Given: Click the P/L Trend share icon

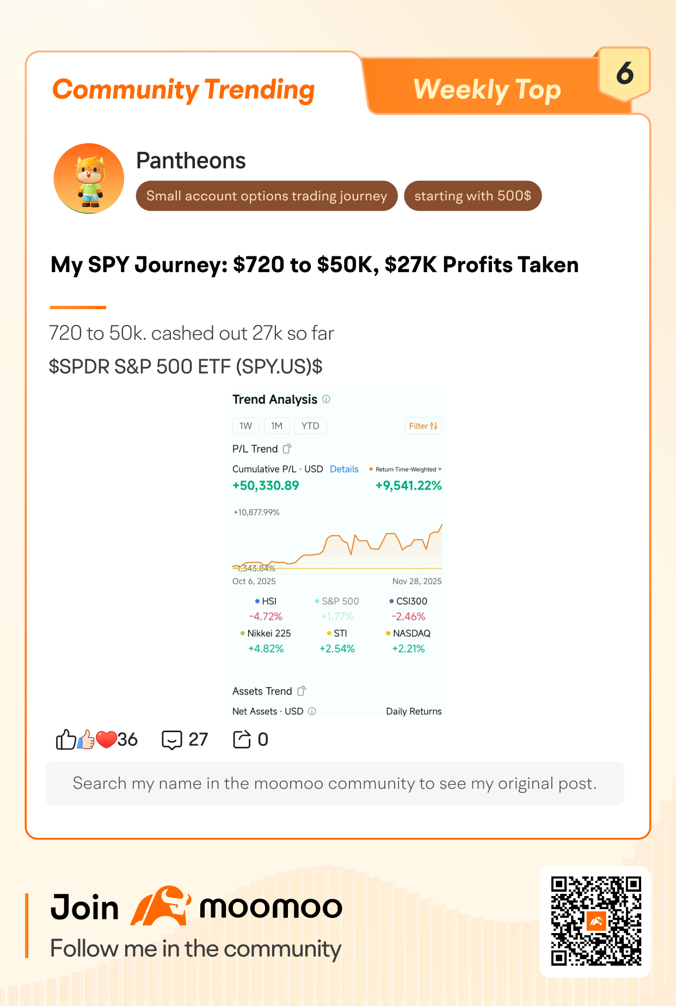Looking at the screenshot, I should pos(287,449).
